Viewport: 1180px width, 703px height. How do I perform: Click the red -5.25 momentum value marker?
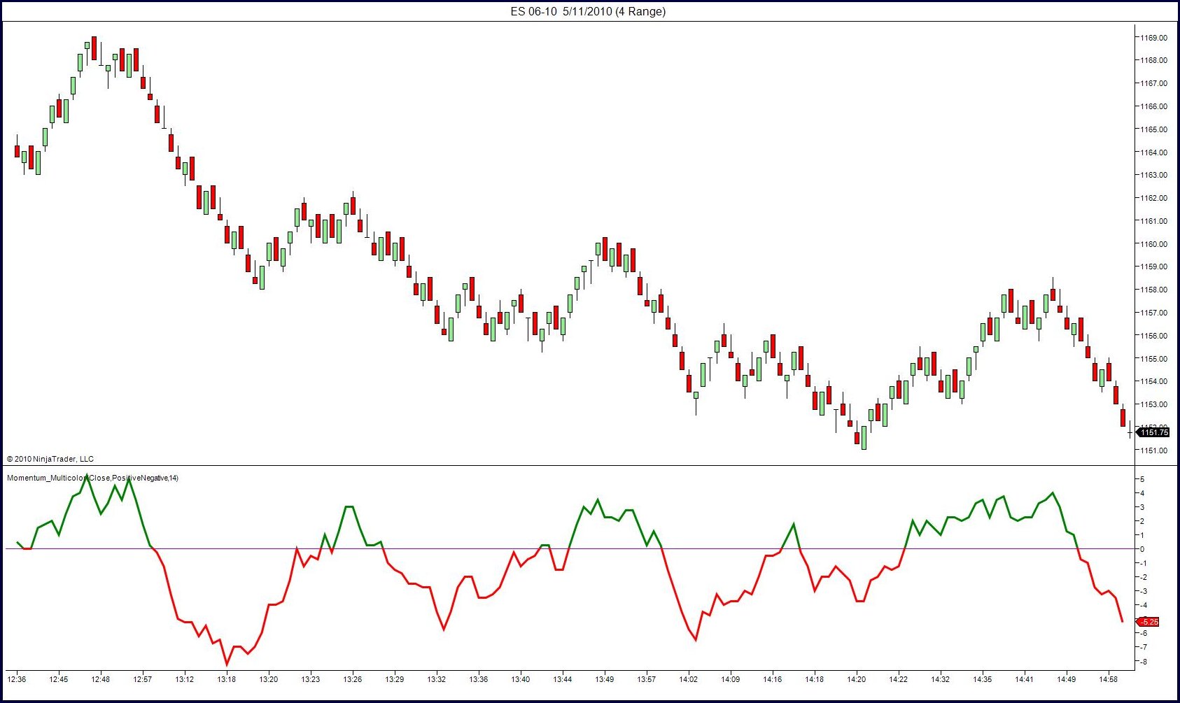1149,622
